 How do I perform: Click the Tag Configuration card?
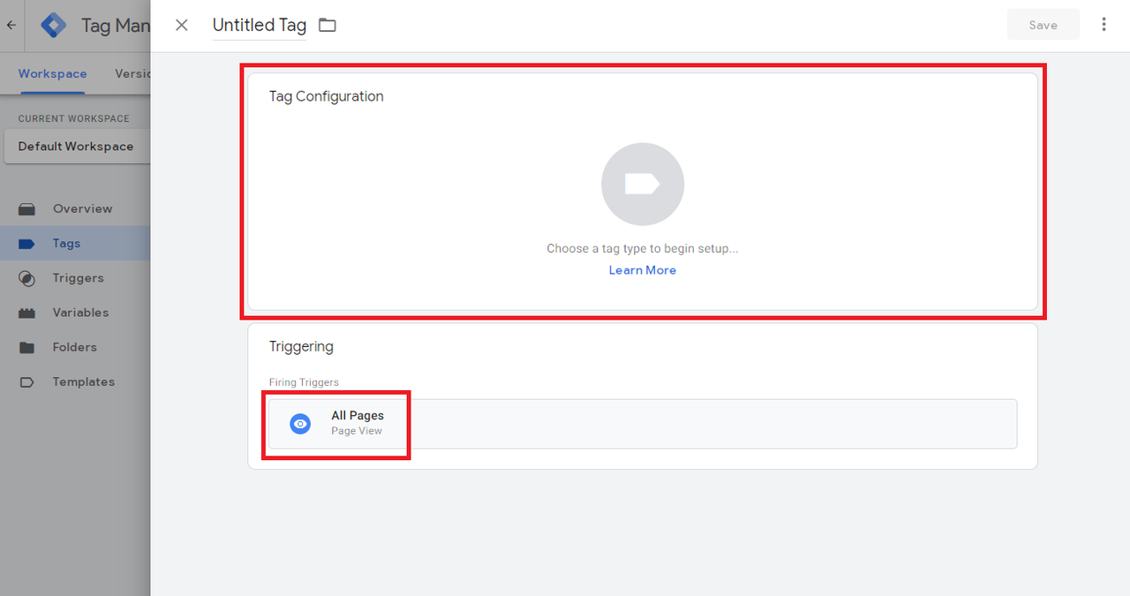pyautogui.click(x=643, y=191)
